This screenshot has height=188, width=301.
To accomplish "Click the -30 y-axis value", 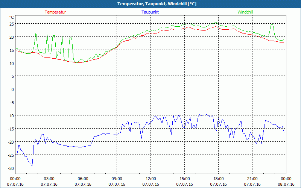I will pyautogui.click(x=11, y=168).
